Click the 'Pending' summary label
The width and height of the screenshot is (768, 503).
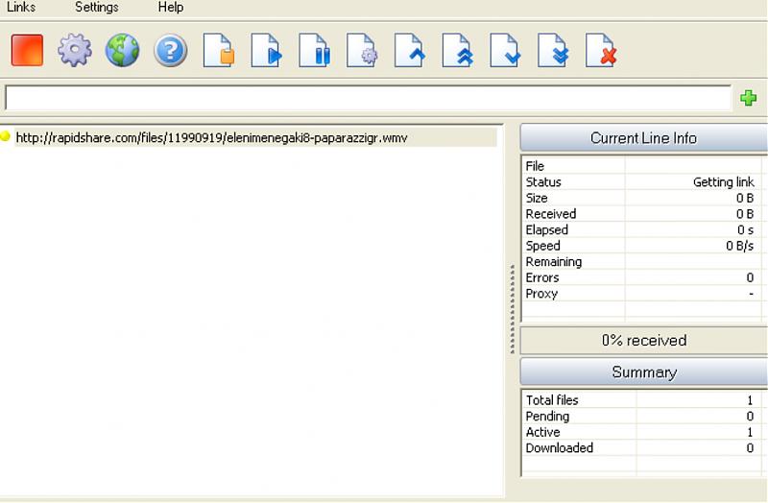(x=547, y=417)
